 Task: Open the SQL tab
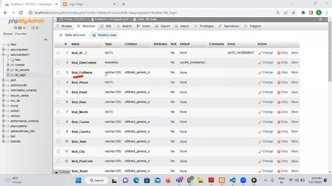(106, 26)
